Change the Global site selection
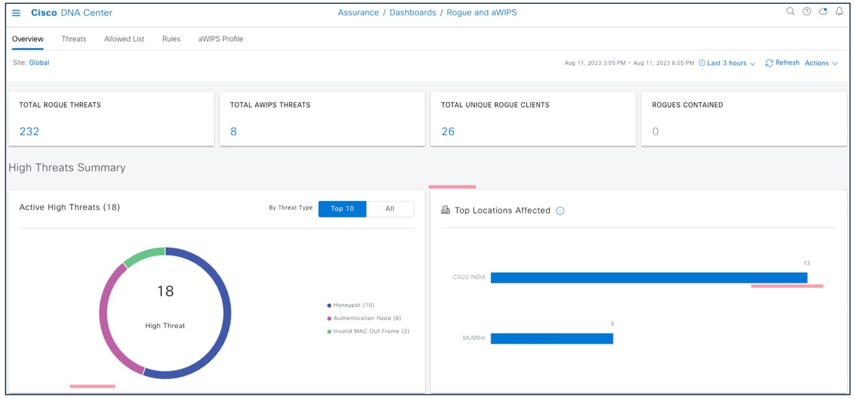 39,63
